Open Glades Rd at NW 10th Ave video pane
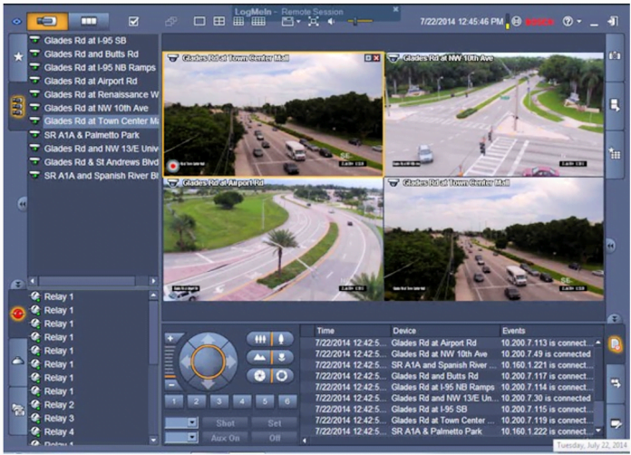 (x=494, y=113)
